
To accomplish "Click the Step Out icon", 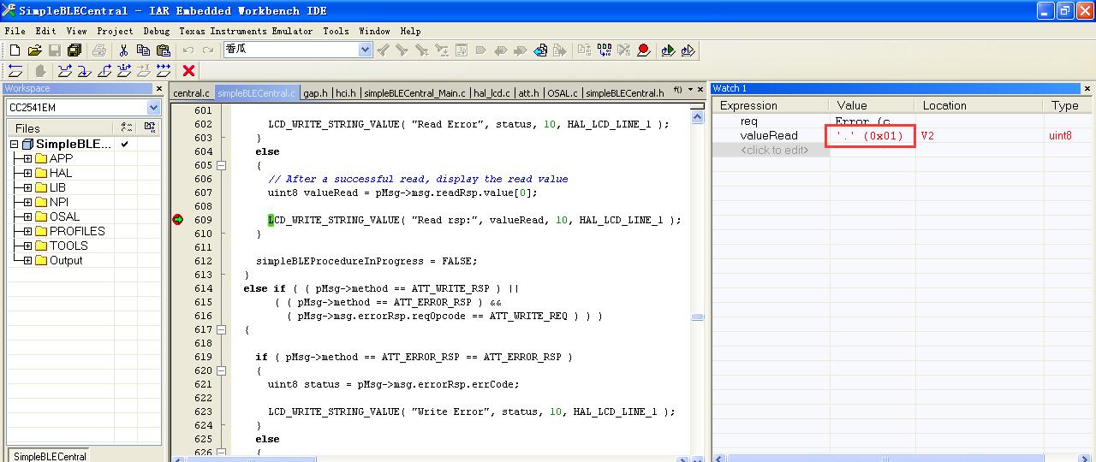I will pyautogui.click(x=104, y=71).
